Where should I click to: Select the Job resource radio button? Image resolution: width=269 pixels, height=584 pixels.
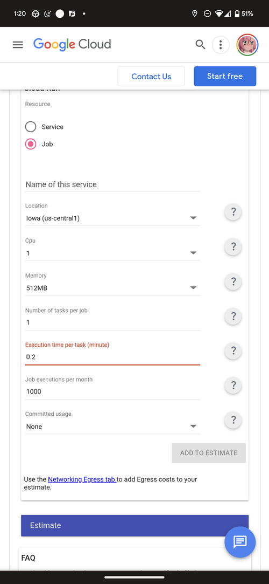coord(31,144)
